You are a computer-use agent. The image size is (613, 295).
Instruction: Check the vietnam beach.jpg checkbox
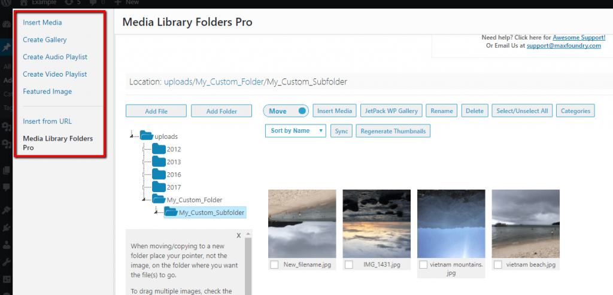pyautogui.click(x=497, y=264)
